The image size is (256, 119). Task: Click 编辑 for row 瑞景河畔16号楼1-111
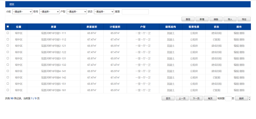236,33
